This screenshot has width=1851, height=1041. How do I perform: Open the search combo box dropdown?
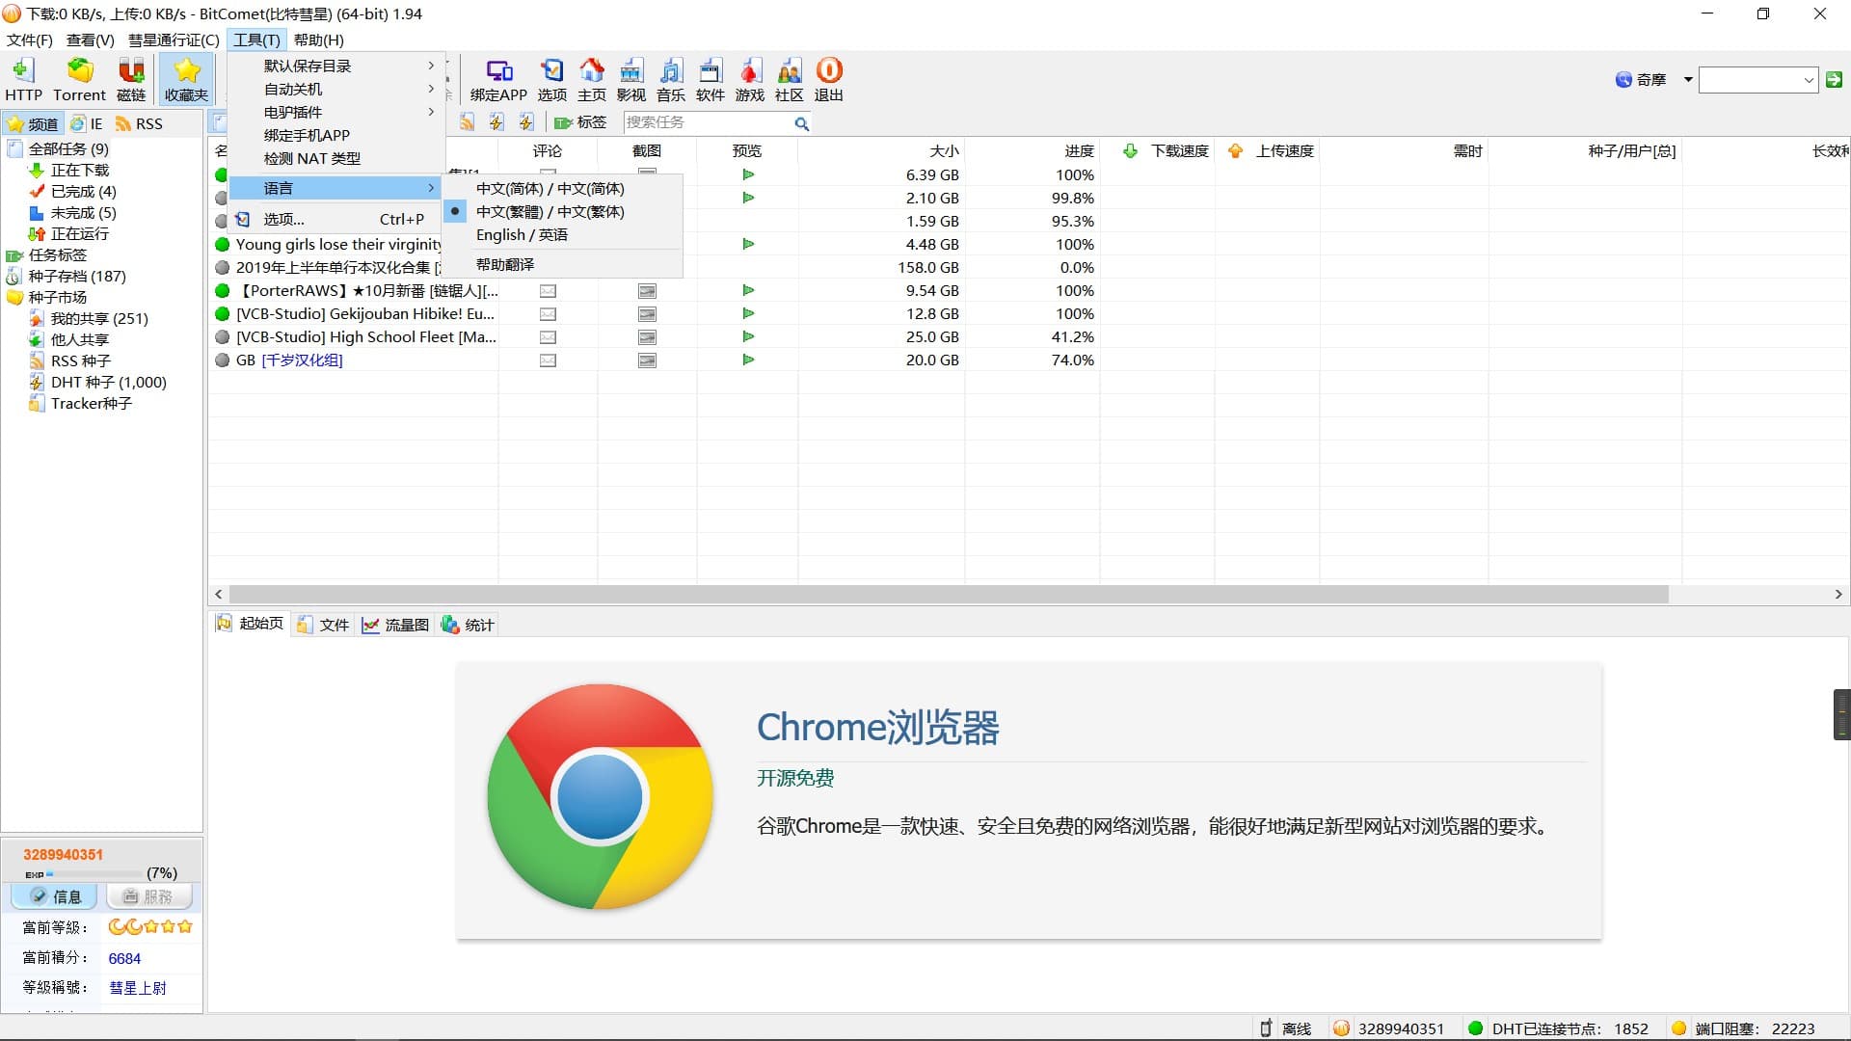click(x=1809, y=80)
